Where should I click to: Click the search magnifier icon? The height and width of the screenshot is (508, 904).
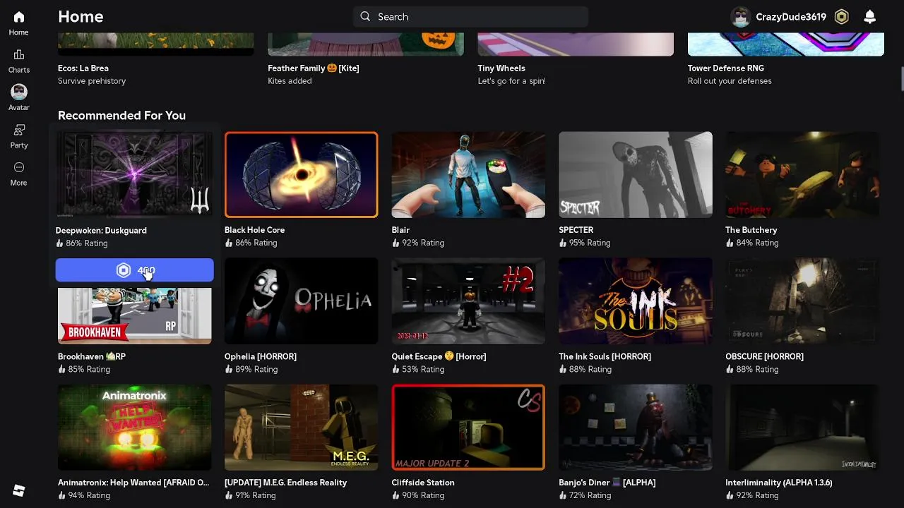pos(365,17)
